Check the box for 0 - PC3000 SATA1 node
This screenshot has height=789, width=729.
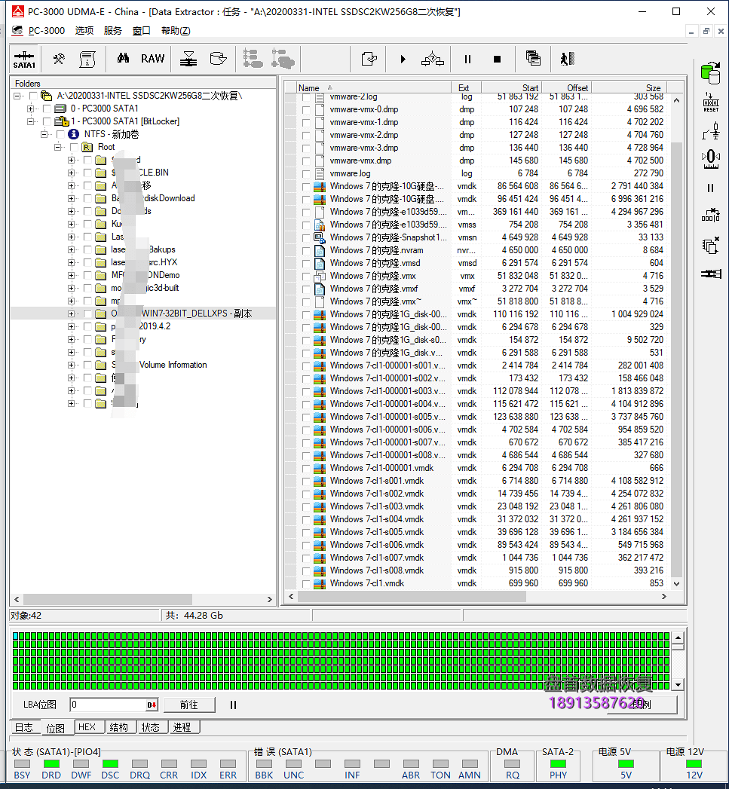pyautogui.click(x=47, y=109)
